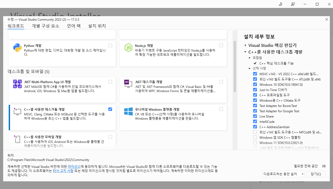Click the 설치 세부 정보 heading
This screenshot has width=333, height=189.
pyautogui.click(x=259, y=37)
